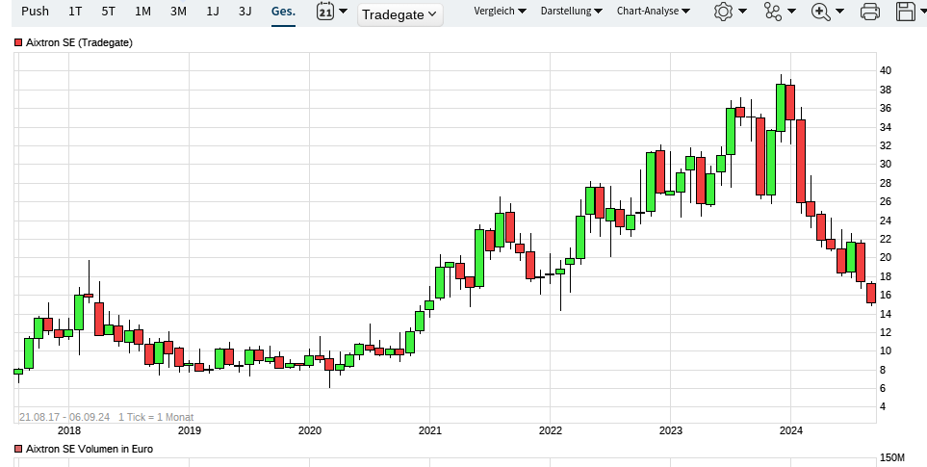Image resolution: width=927 pixels, height=467 pixels.
Task: Click the share nodes icon
Action: (773, 12)
